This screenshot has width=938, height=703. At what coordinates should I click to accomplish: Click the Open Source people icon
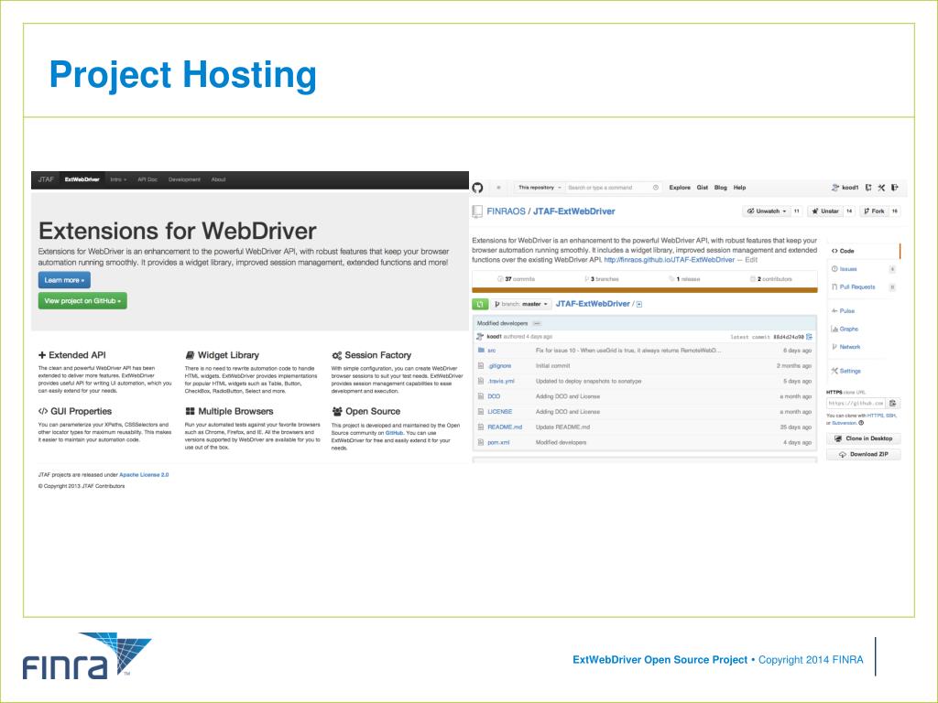pos(337,411)
